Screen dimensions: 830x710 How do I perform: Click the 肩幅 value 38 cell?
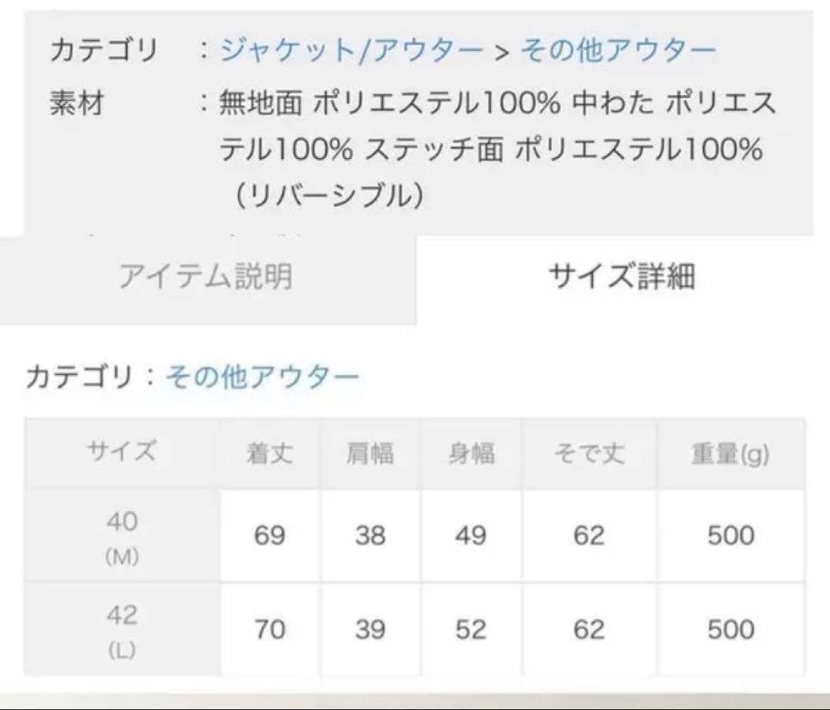pos(370,536)
